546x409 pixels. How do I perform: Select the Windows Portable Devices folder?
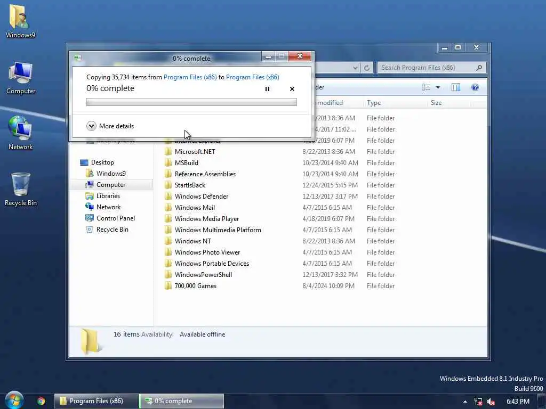pos(212,263)
